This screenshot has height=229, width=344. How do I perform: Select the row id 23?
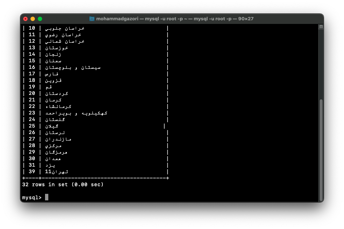(x=32, y=113)
